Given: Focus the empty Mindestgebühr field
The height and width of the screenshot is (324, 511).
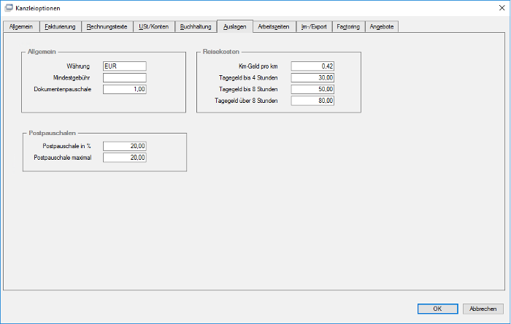Looking at the screenshot, I should 125,77.
